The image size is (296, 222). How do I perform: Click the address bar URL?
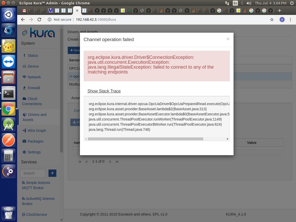point(96,20)
